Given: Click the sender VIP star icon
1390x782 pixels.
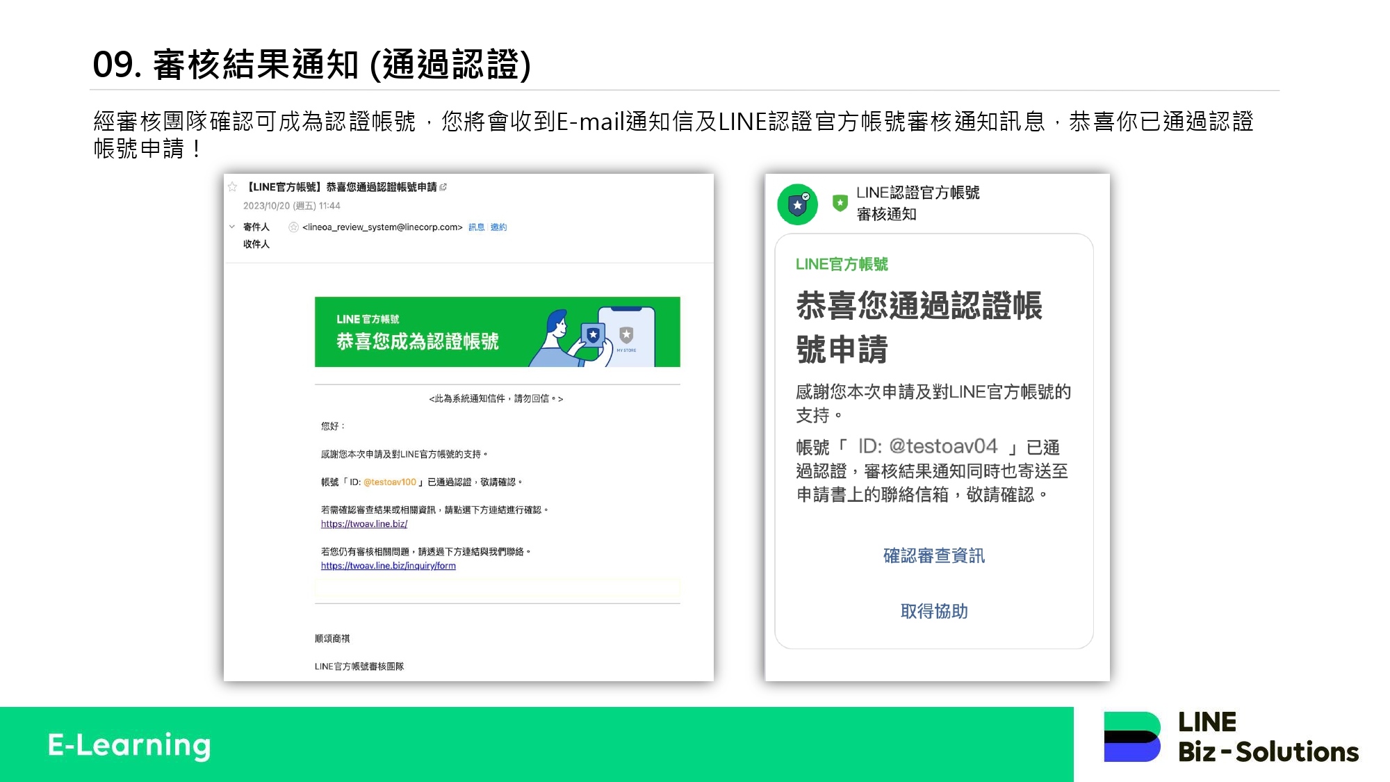Looking at the screenshot, I should pos(293,227).
